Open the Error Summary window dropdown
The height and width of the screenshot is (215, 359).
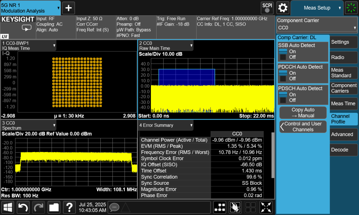coord(166,125)
